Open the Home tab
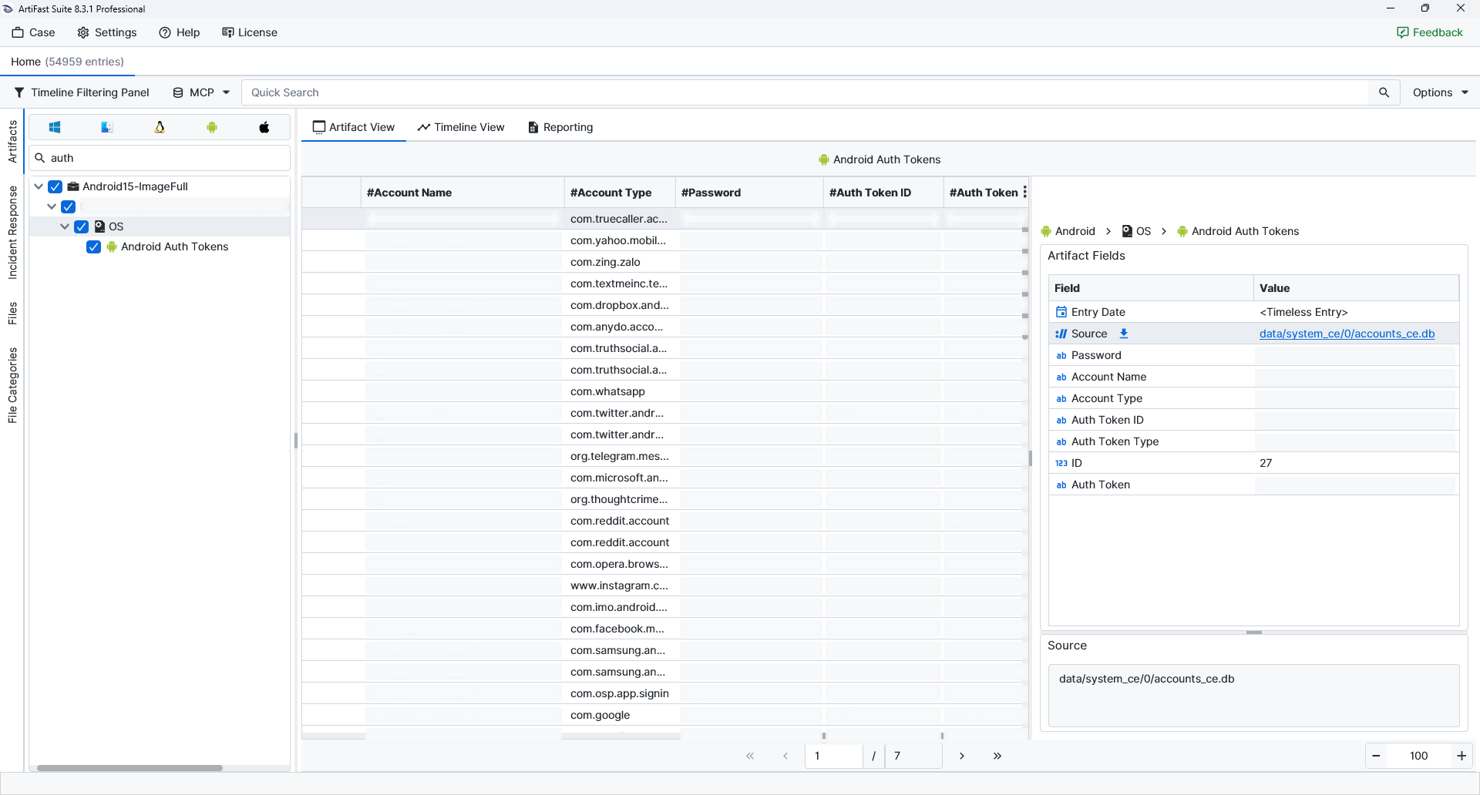Viewport: 1480px width, 795px height. pos(67,62)
